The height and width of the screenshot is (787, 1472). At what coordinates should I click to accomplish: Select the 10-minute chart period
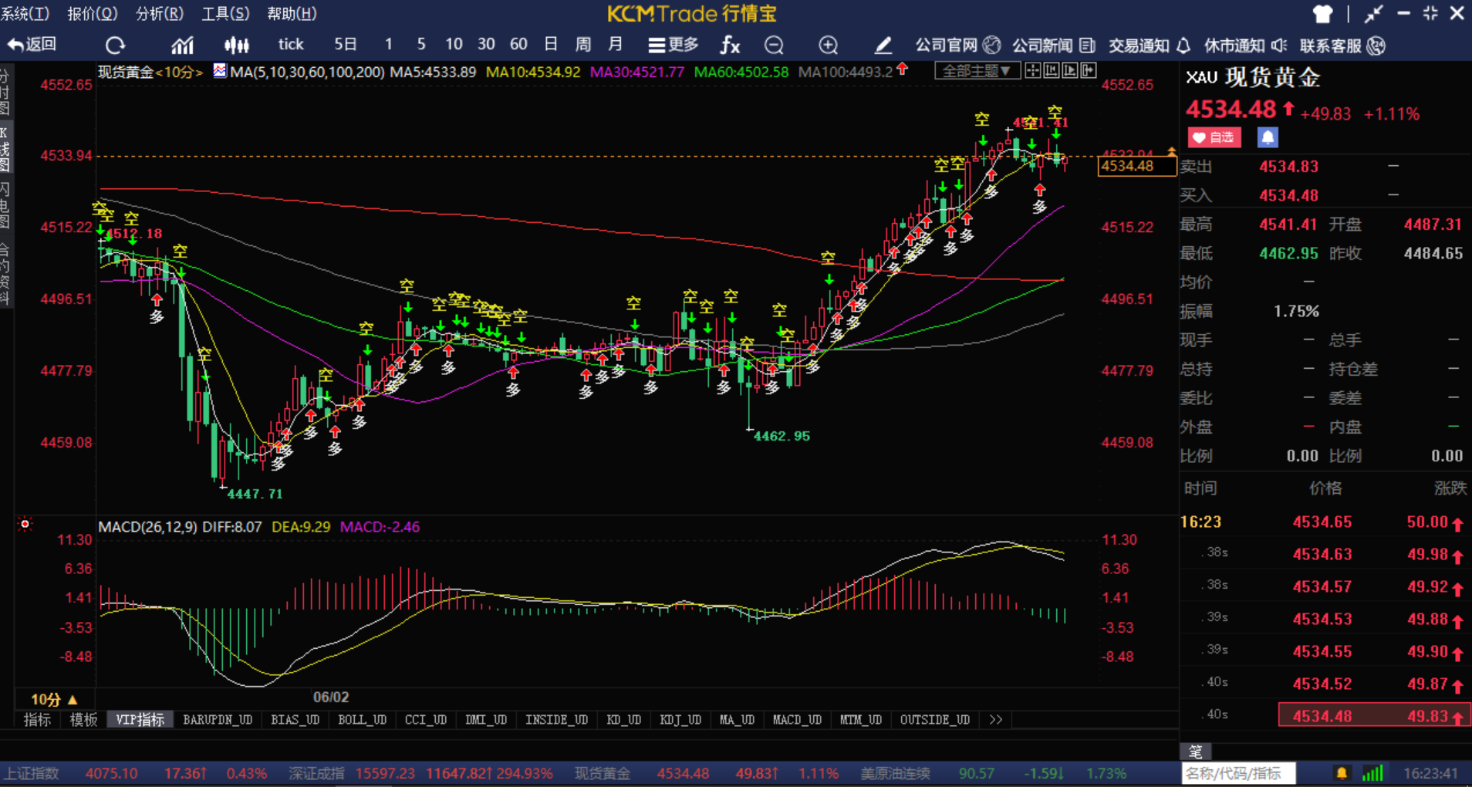pos(454,45)
